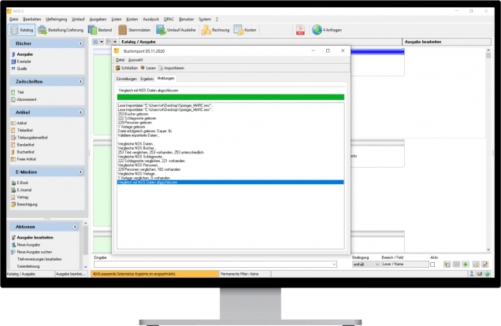Image resolution: width=501 pixels, height=326 pixels.
Task: Collapse the Aktionen panel
Action: (80, 227)
